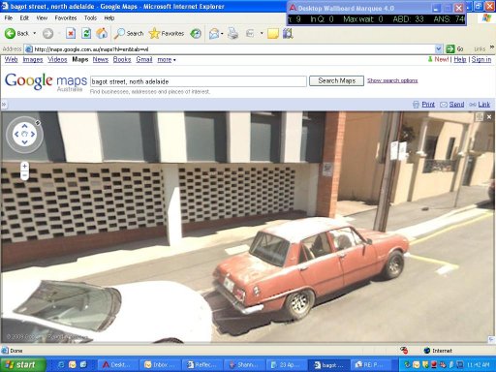Click Show search options link
The image size is (496, 372).
click(x=392, y=80)
